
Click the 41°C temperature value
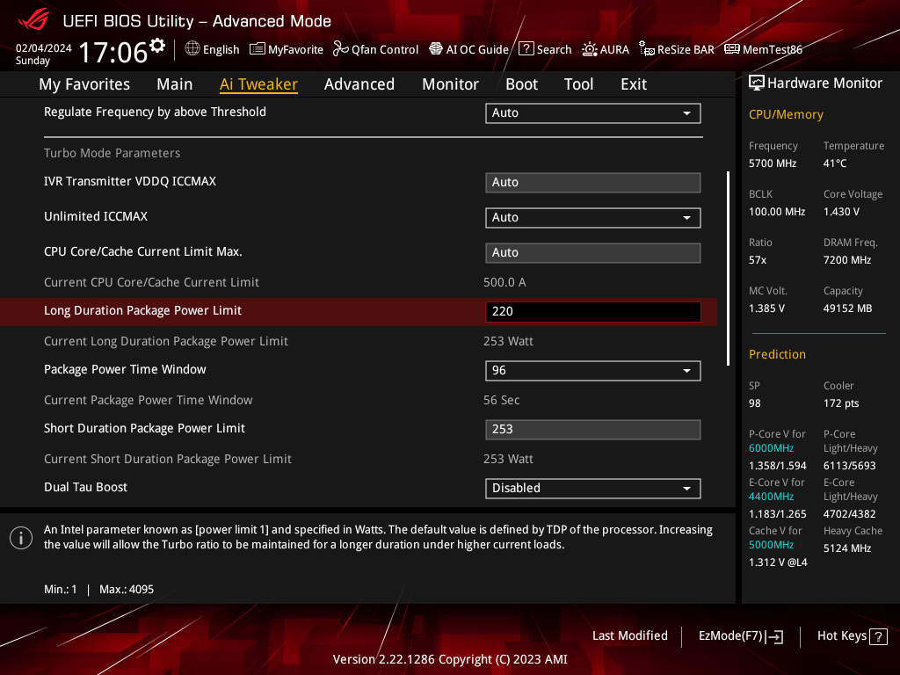click(835, 163)
